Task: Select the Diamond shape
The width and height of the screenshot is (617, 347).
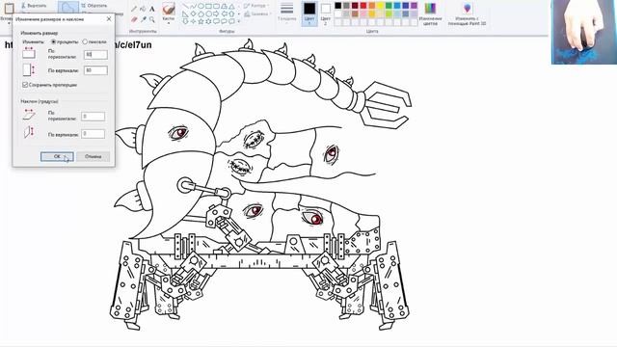Action: [193, 14]
